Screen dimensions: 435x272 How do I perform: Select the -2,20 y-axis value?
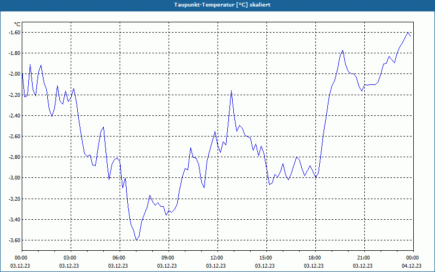[15, 95]
